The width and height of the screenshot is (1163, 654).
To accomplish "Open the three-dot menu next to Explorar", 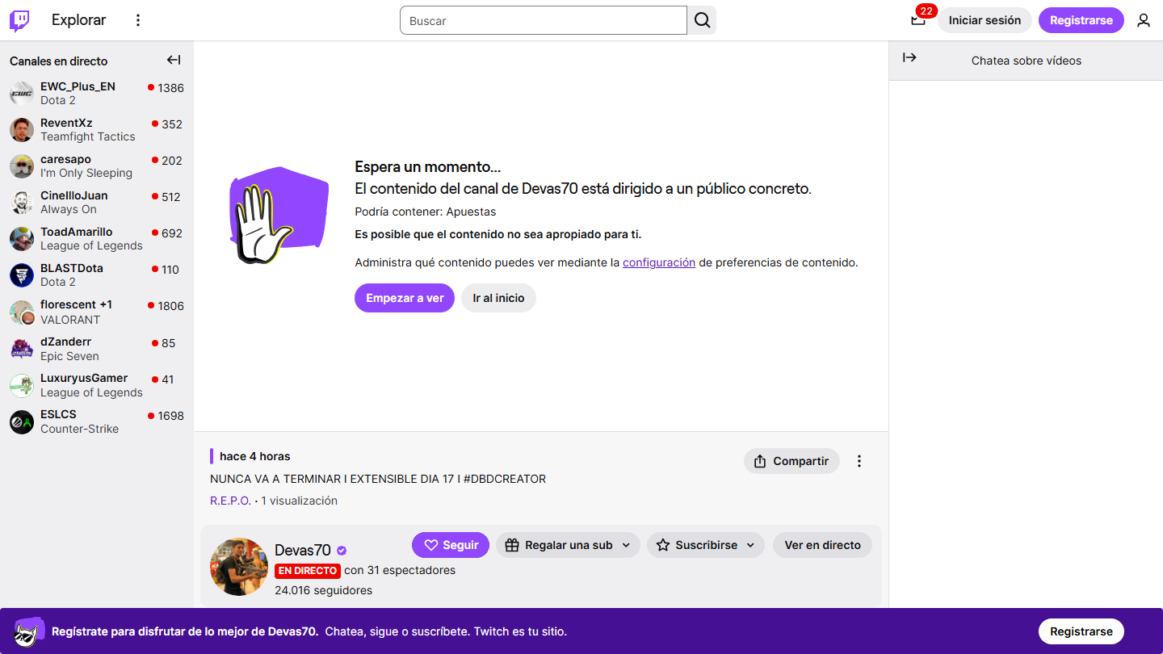I will (x=138, y=20).
